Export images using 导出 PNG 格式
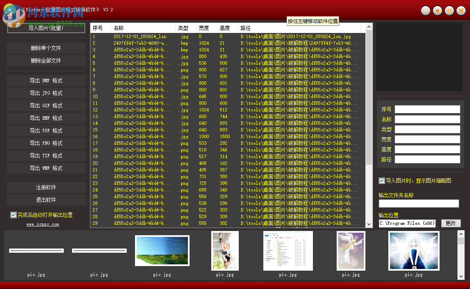The height and width of the screenshot is (289, 470). 46,143
